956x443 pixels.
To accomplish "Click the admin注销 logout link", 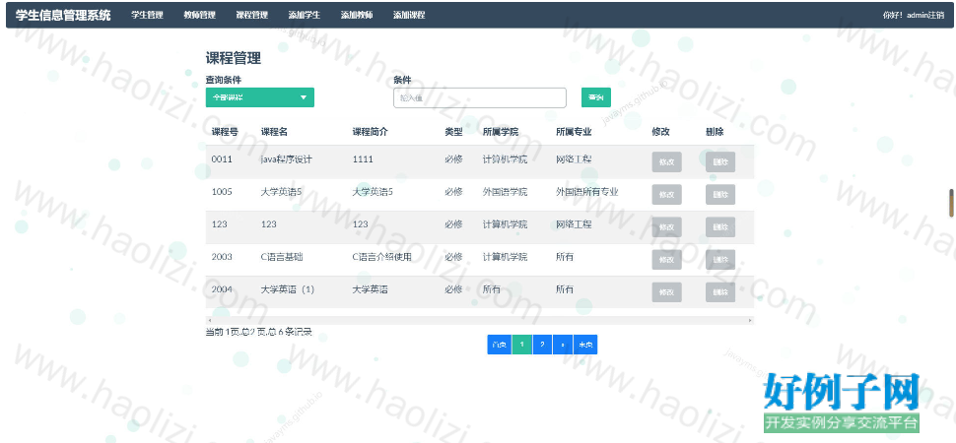I will click(x=924, y=15).
